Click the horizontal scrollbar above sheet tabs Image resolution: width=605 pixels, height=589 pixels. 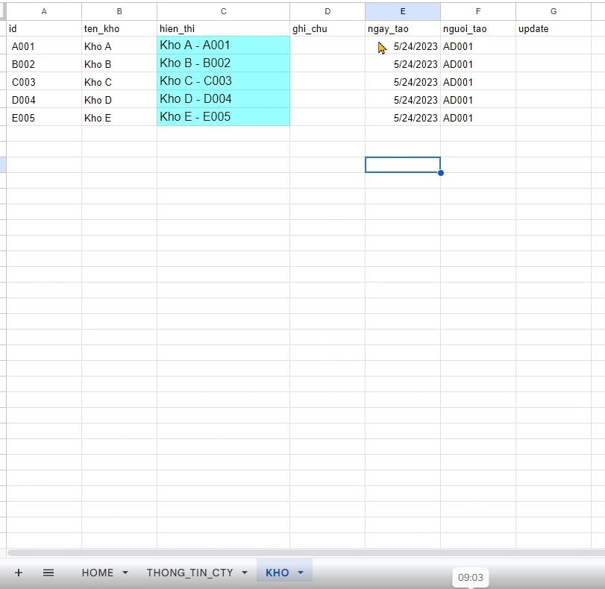[306, 552]
